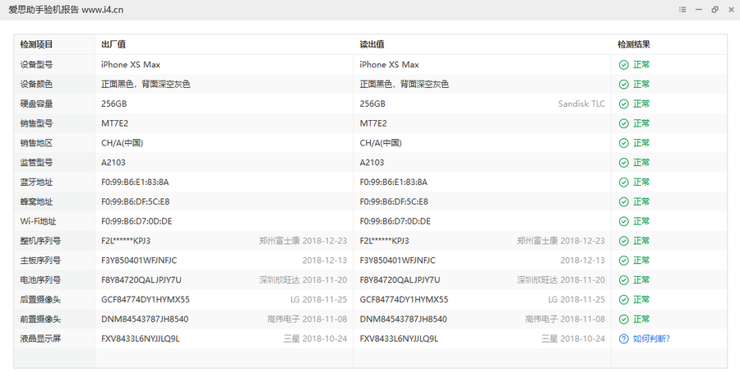Select the 硬盘容量 row label

(x=36, y=104)
